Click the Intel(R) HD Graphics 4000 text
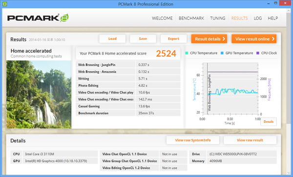The height and width of the screenshot is (177, 293). coord(56,161)
